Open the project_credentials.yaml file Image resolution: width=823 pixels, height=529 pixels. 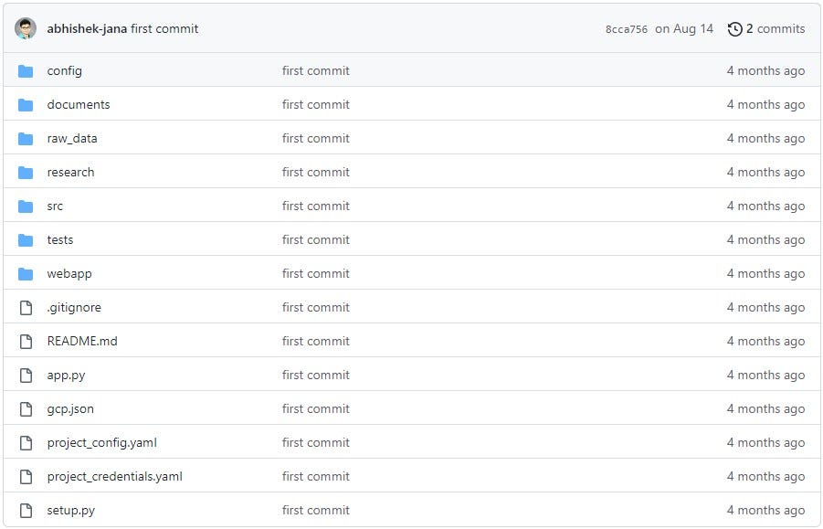pyautogui.click(x=114, y=477)
